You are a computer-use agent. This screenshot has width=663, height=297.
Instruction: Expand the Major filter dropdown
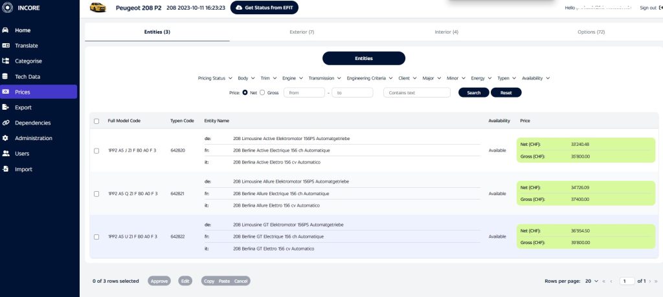(432, 78)
